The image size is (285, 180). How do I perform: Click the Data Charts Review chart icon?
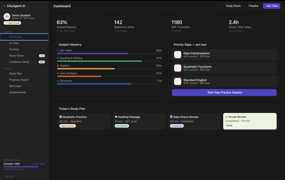[171, 117]
